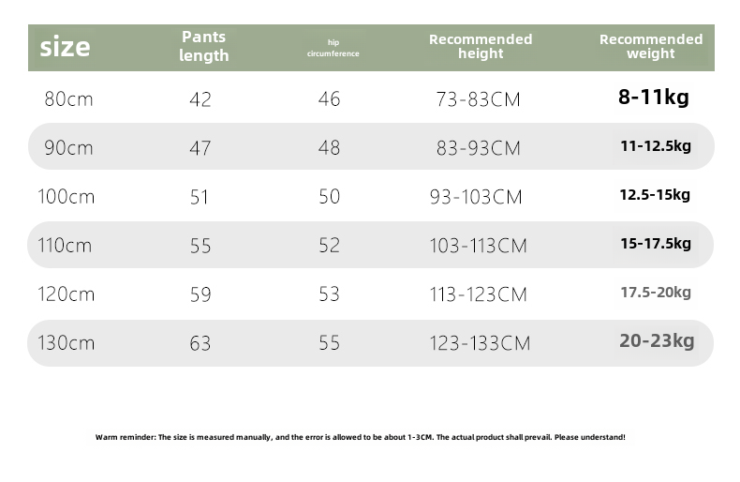Click the 123-133CM recommended height cell
This screenshot has width=740, height=482.
(x=480, y=343)
